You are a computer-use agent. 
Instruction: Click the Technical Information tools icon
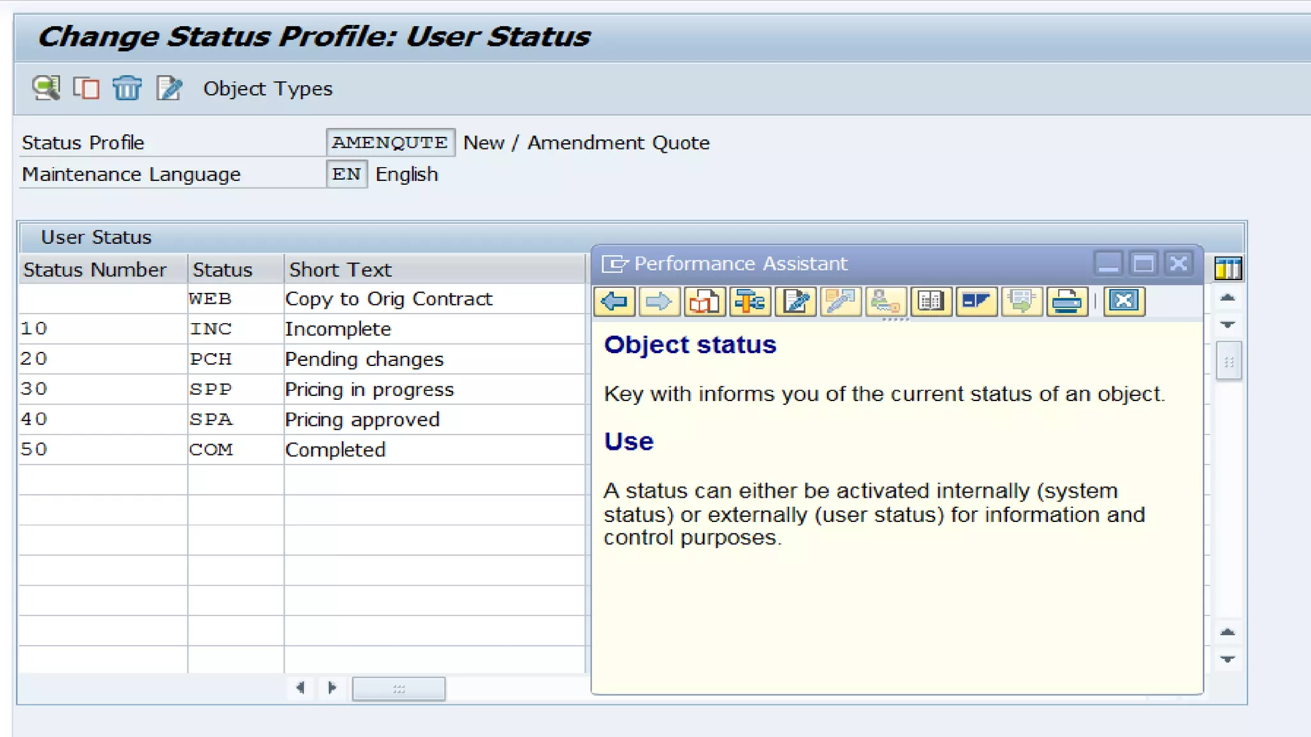[x=750, y=301]
